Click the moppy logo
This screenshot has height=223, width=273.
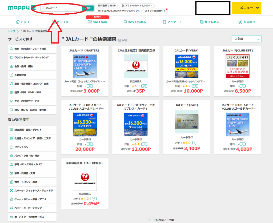coord(21,8)
